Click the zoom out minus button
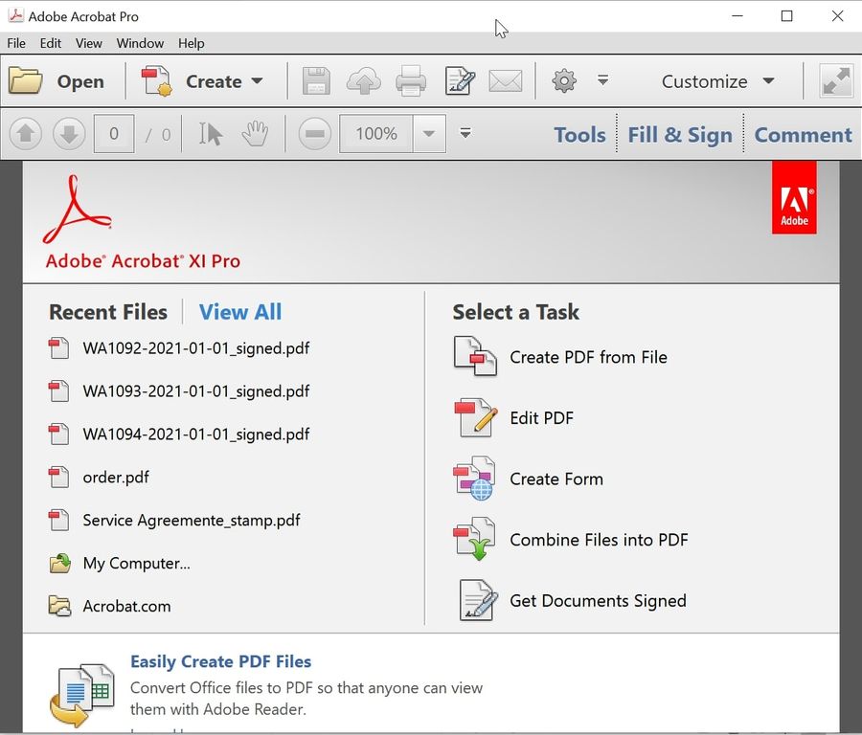The image size is (862, 735). click(314, 133)
